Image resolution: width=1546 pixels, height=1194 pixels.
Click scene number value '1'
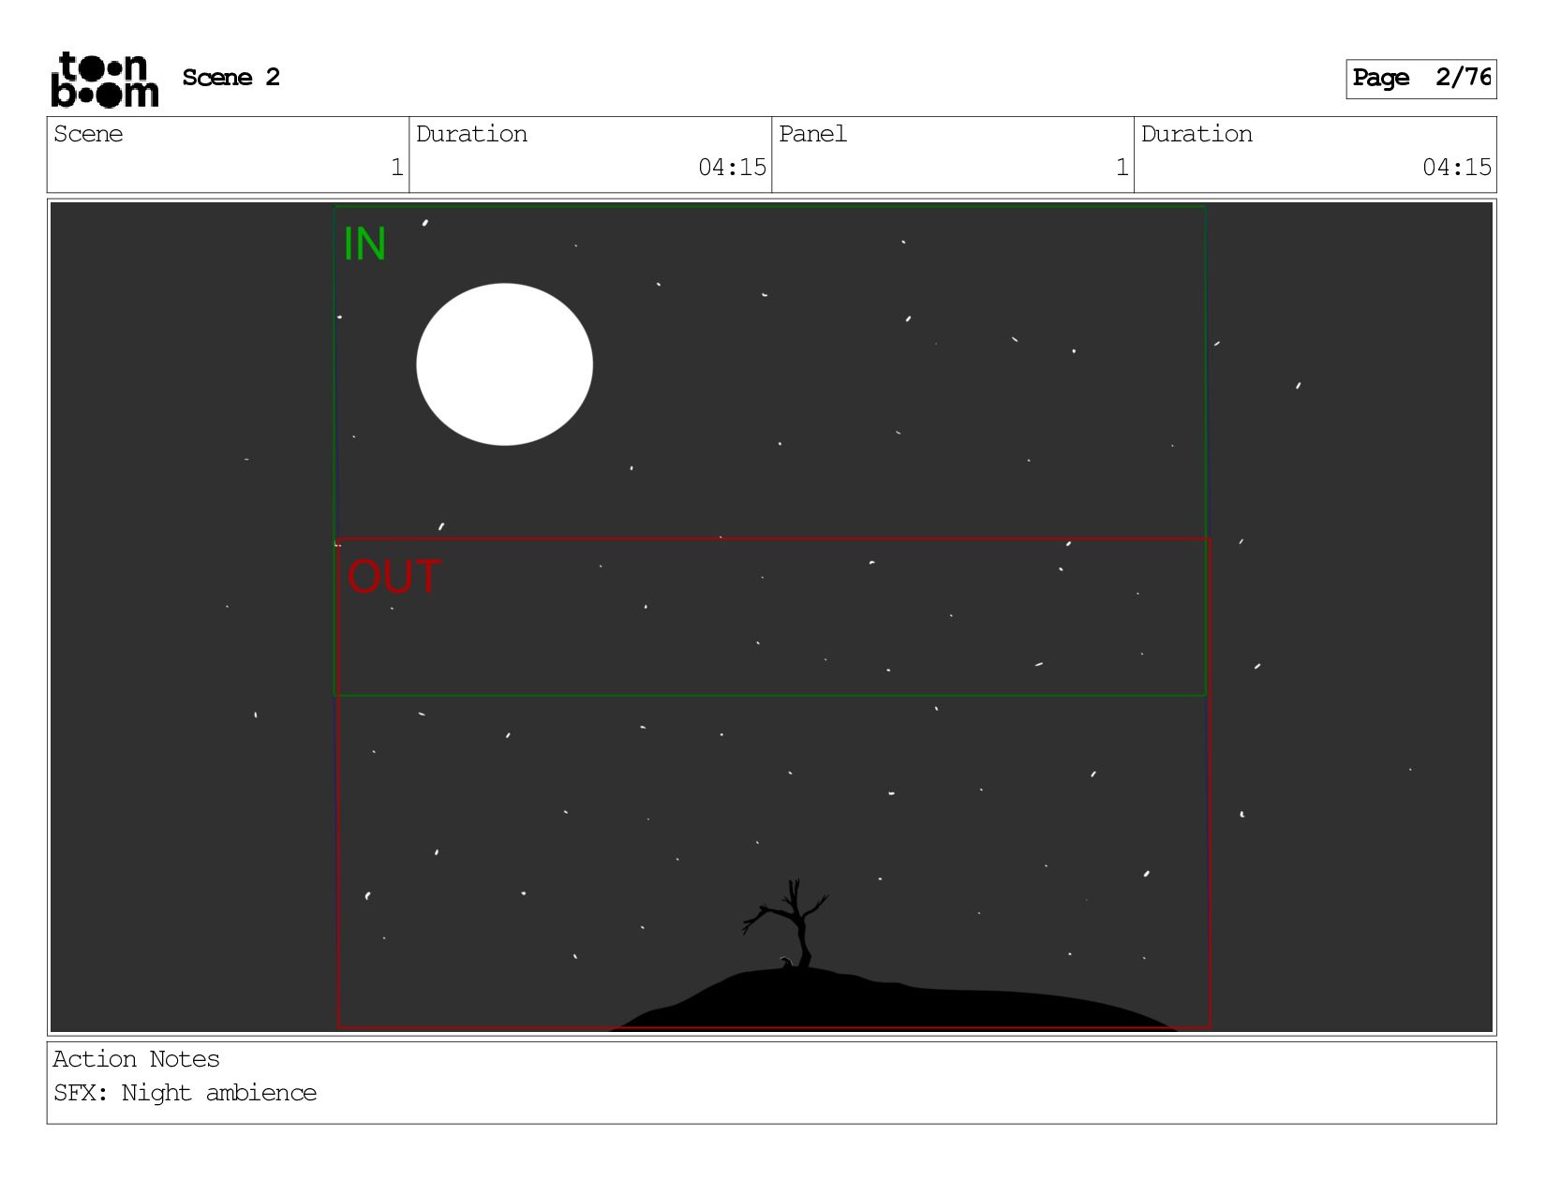[x=396, y=168]
